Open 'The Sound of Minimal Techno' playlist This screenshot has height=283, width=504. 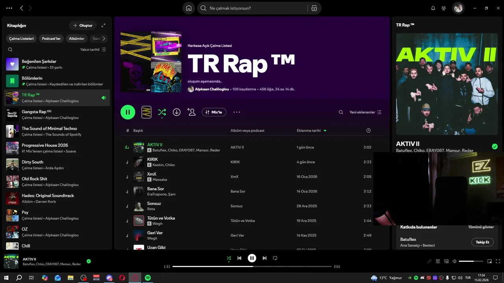(57, 131)
